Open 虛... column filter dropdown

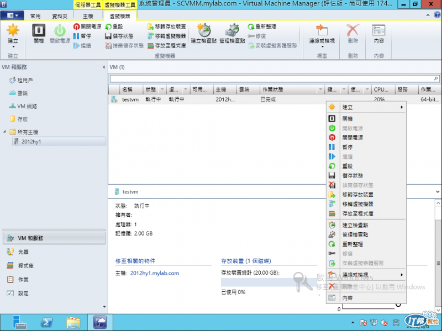point(186,89)
